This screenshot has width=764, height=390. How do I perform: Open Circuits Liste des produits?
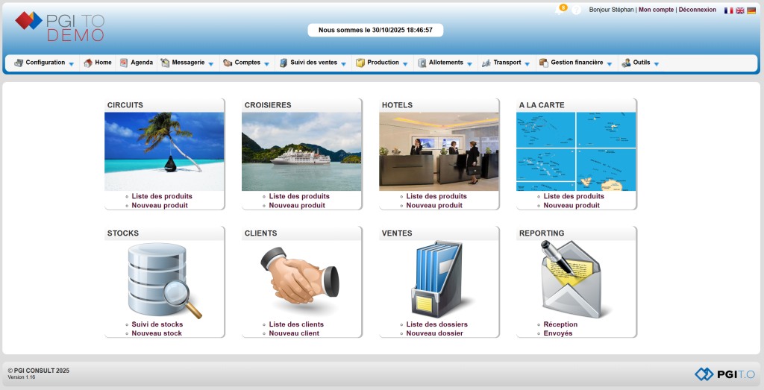(x=162, y=196)
